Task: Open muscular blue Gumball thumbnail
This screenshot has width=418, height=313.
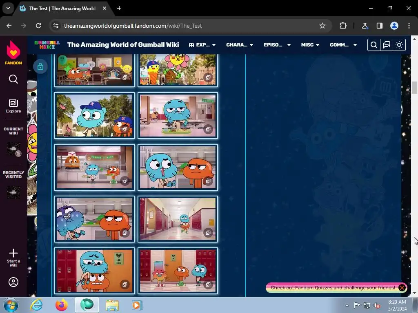Action: coord(94,219)
